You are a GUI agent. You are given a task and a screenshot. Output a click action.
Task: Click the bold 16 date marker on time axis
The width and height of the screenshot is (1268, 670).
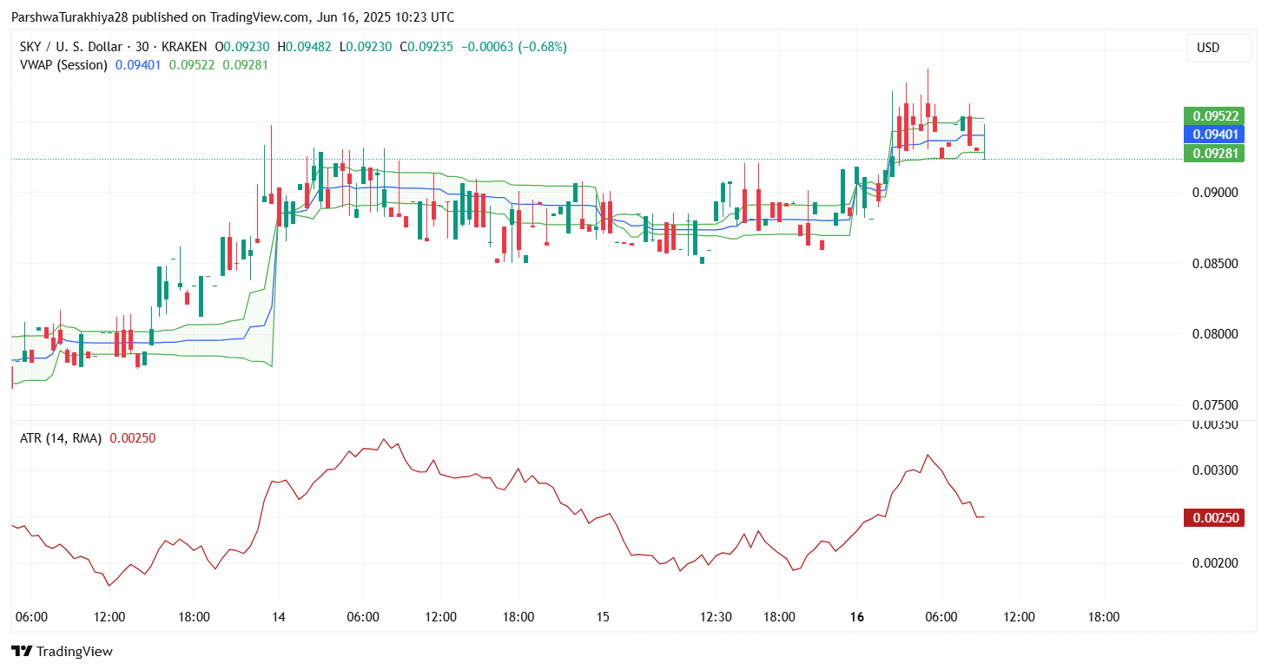(x=856, y=617)
